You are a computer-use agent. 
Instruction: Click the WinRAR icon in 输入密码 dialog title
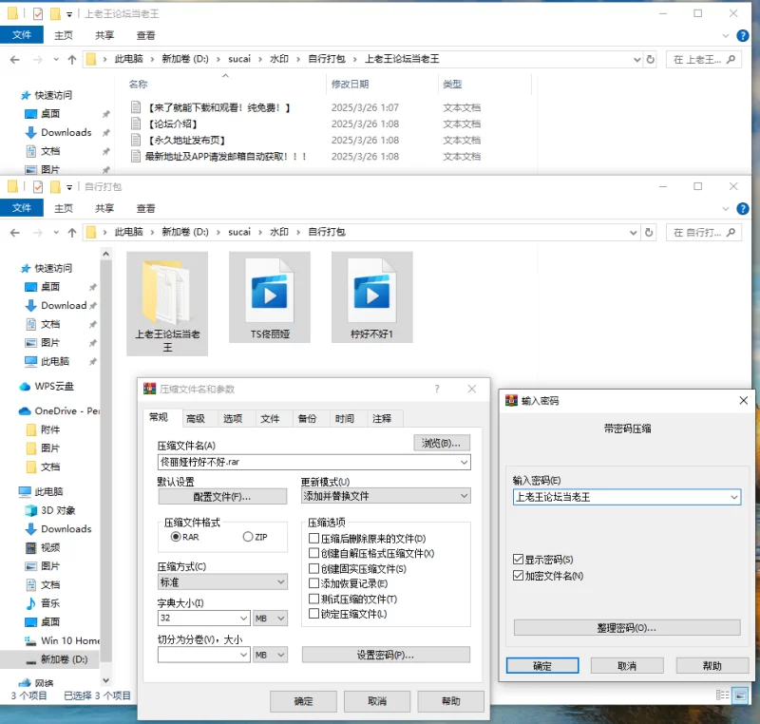(511, 400)
